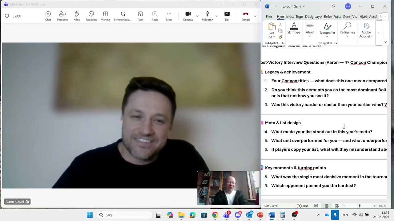The width and height of the screenshot is (394, 221).
Task: Open the 'to do • Gemt' title dropdown
Action: (294, 6)
